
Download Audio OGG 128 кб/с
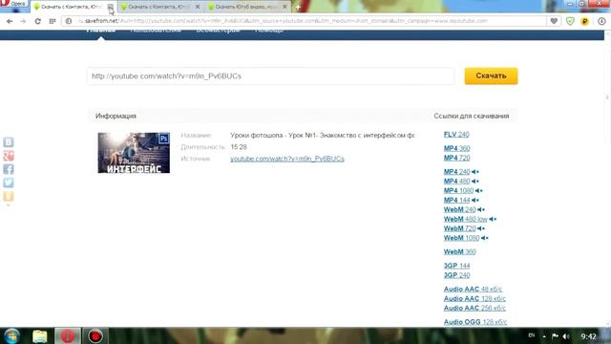pyautogui.click(x=475, y=322)
